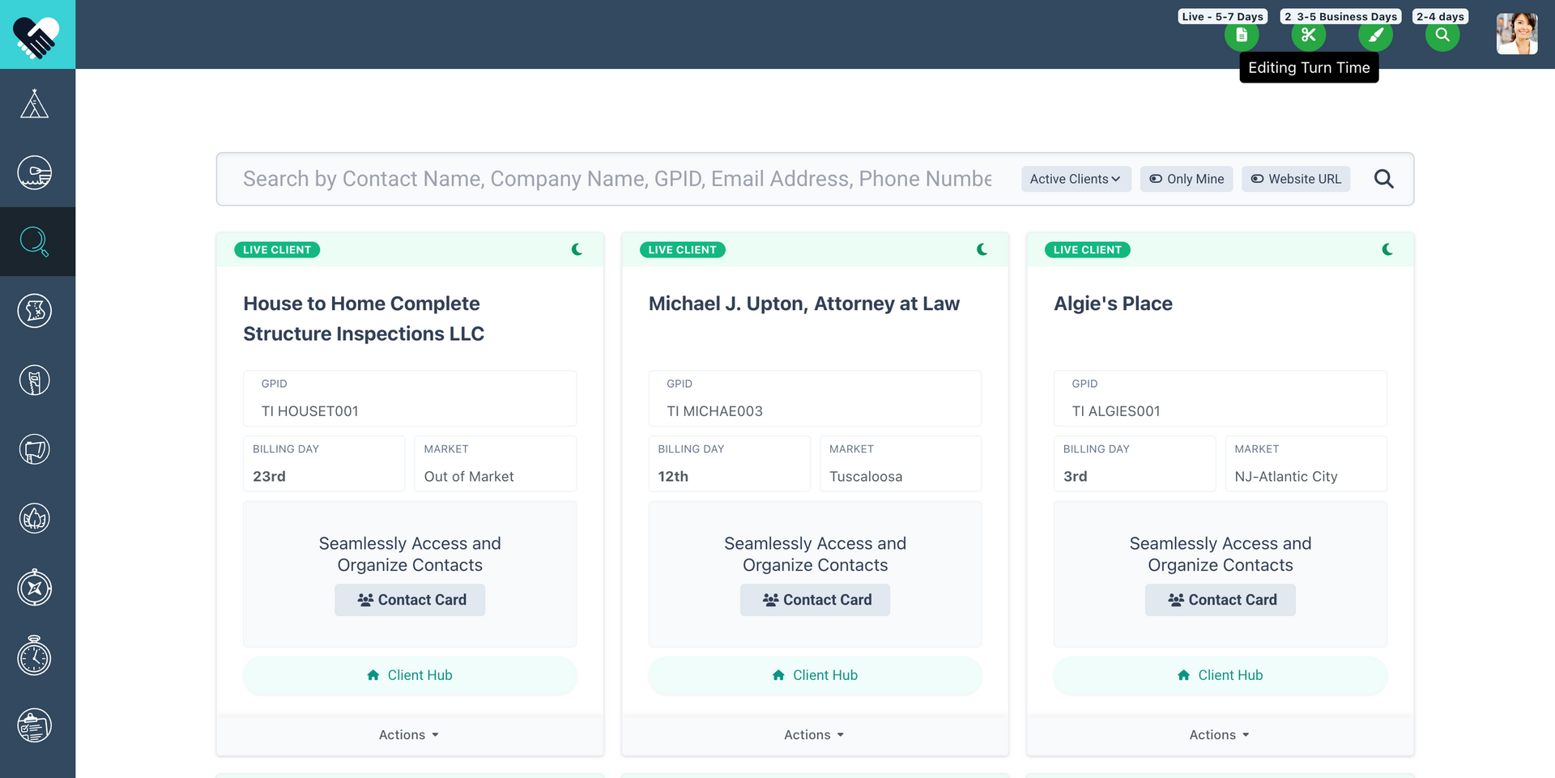This screenshot has height=778, width=1555.
Task: Open the compass sidebar icon
Action: click(x=34, y=588)
